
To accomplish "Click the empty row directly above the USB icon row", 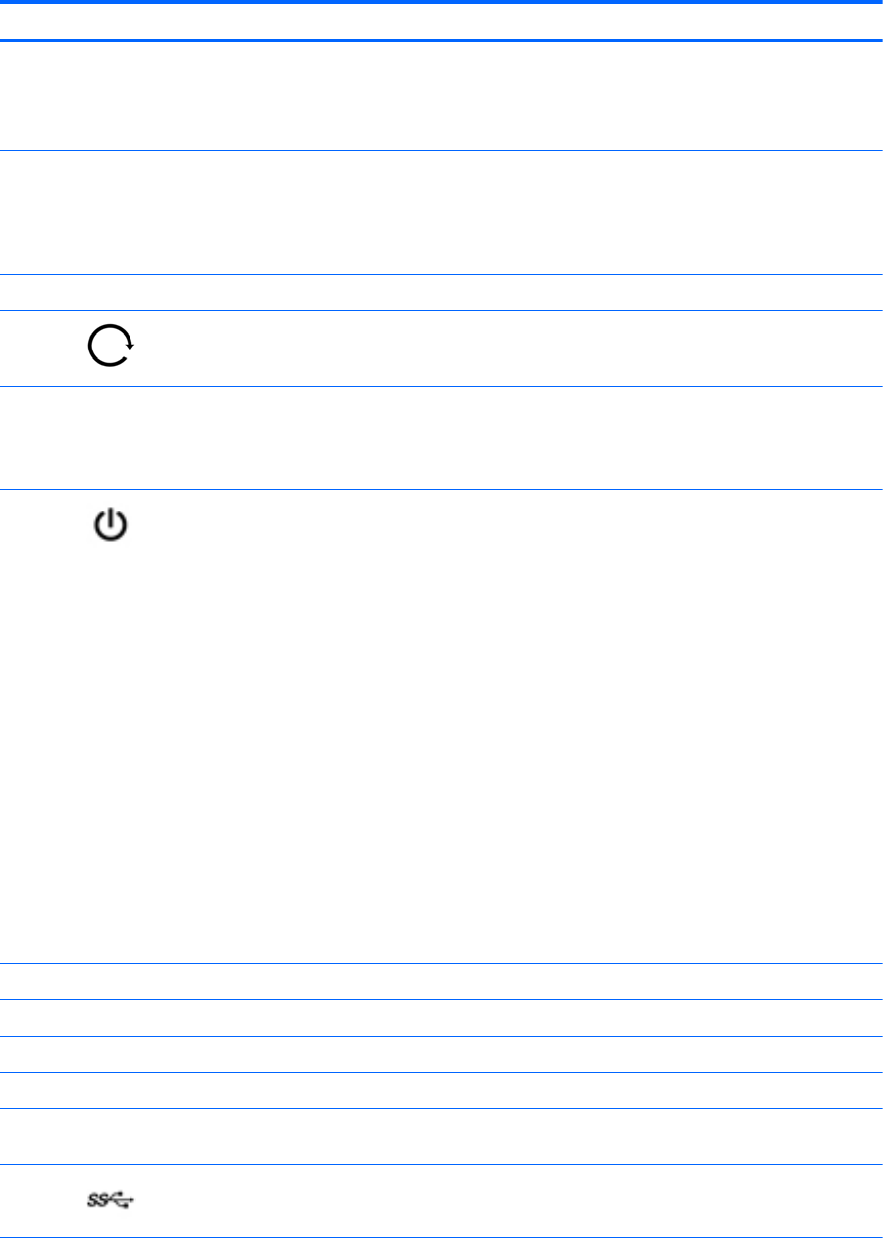I will tap(441, 1137).
